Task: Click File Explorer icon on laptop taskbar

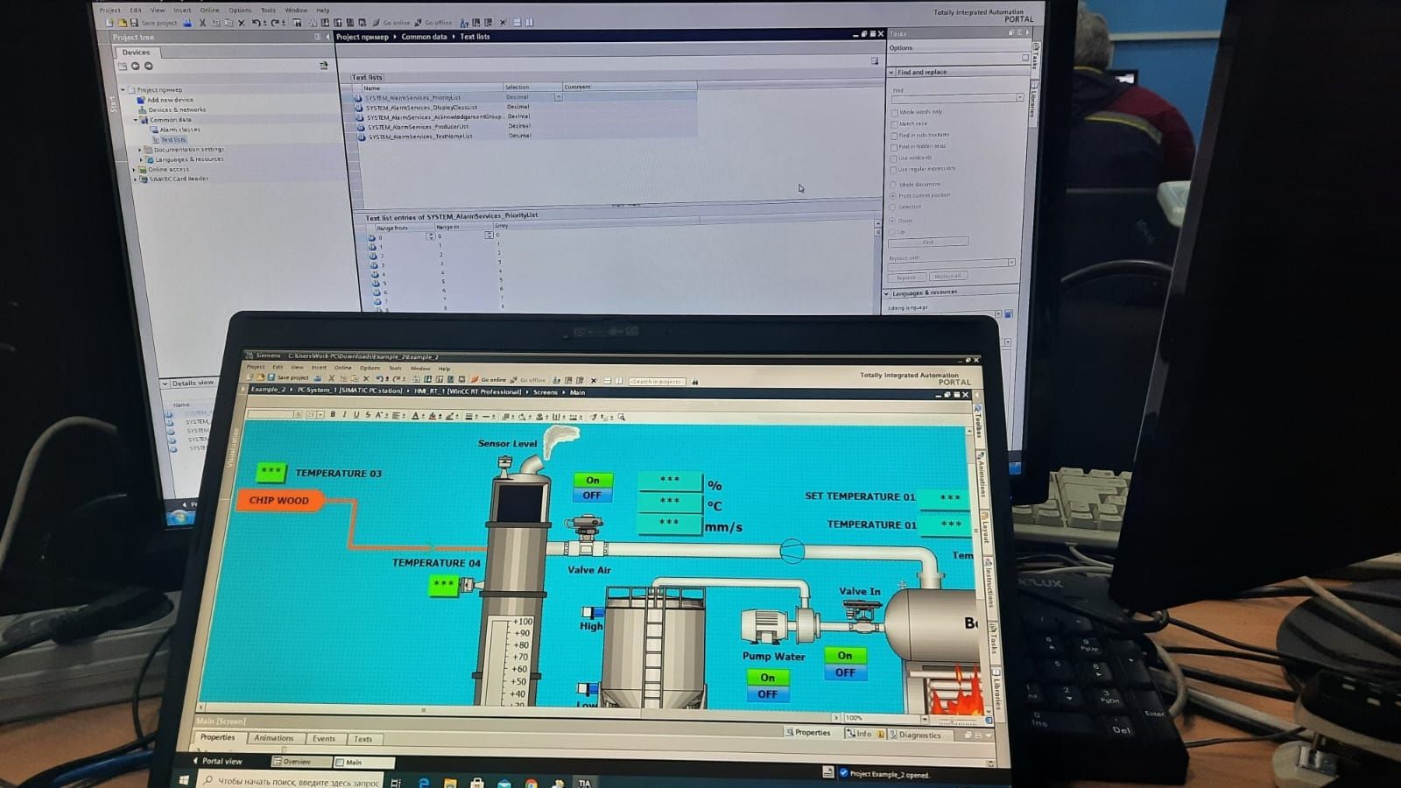Action: click(450, 782)
